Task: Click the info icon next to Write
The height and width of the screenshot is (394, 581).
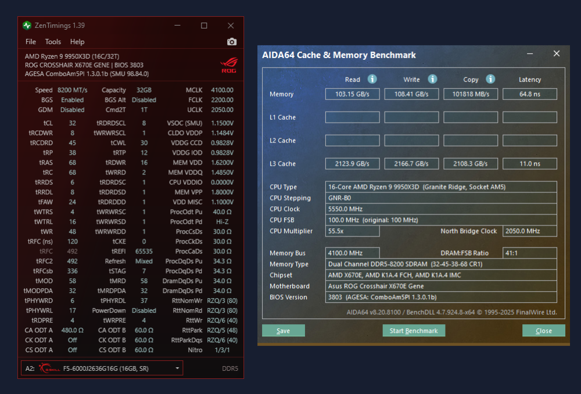Action: tap(432, 79)
